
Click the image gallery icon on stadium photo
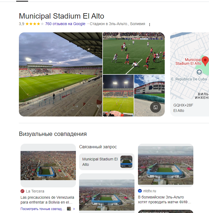pyautogui.click(x=155, y=107)
